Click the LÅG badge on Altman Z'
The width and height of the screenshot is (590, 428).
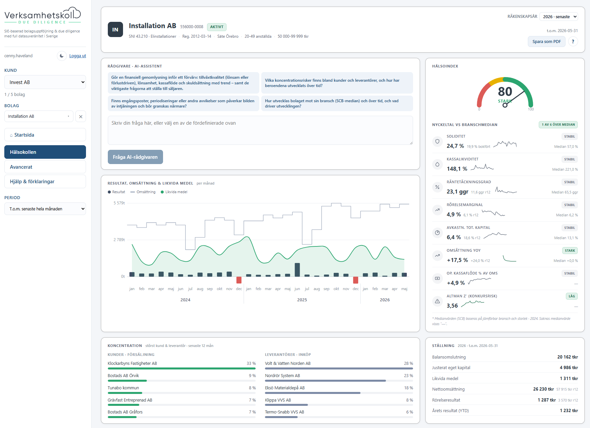572,296
